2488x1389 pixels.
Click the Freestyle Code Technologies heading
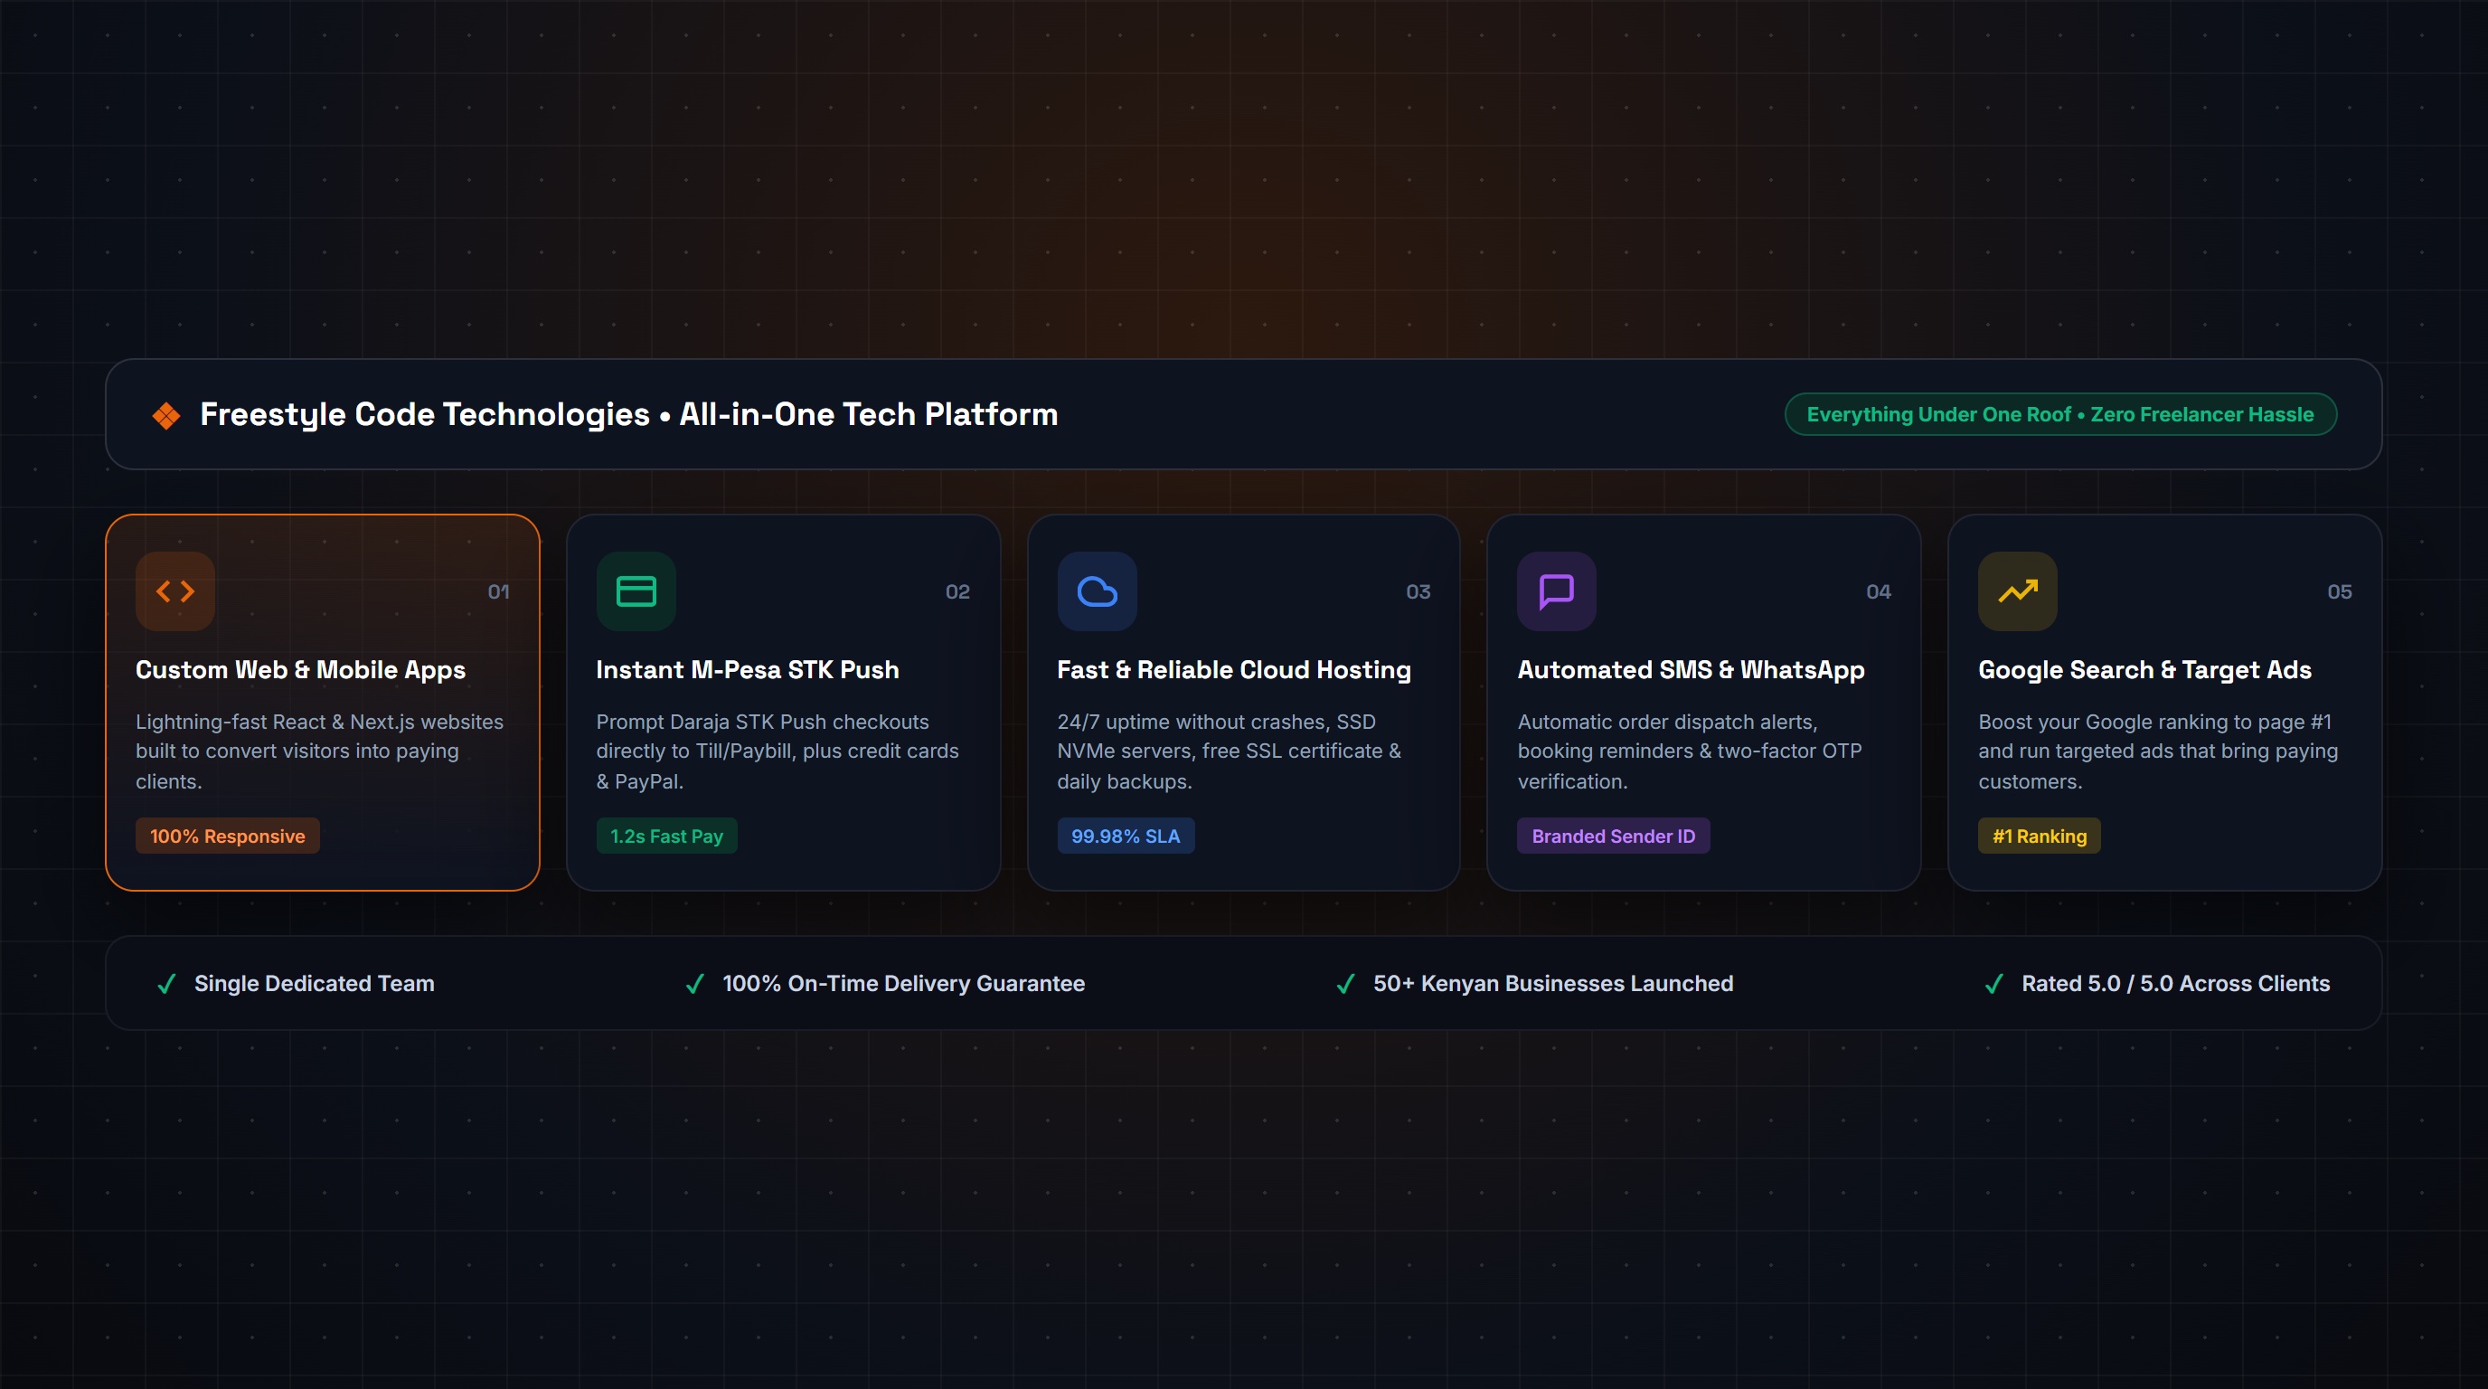coord(628,414)
